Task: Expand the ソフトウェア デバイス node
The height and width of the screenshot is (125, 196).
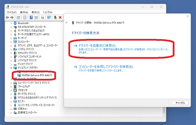Action: click(11, 61)
